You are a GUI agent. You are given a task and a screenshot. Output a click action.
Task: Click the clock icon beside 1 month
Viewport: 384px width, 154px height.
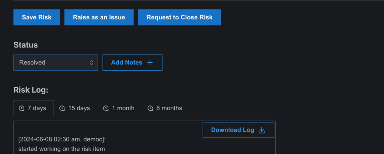point(106,108)
